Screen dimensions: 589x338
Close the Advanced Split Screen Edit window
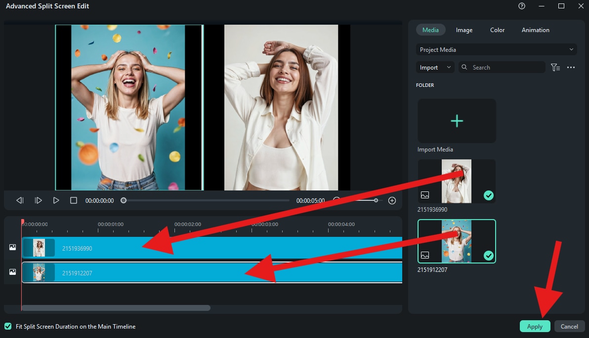[581, 6]
